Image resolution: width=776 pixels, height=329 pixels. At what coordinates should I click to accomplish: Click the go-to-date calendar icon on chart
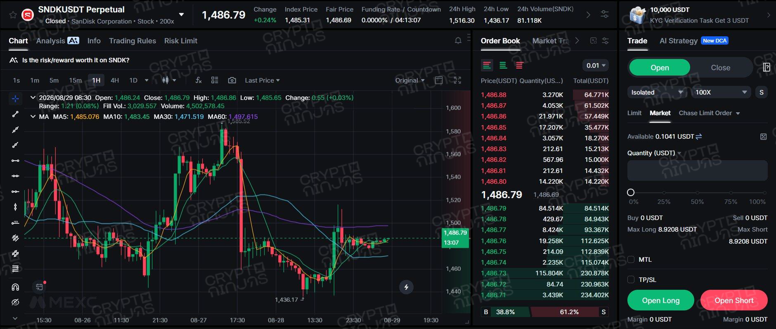[x=39, y=287]
